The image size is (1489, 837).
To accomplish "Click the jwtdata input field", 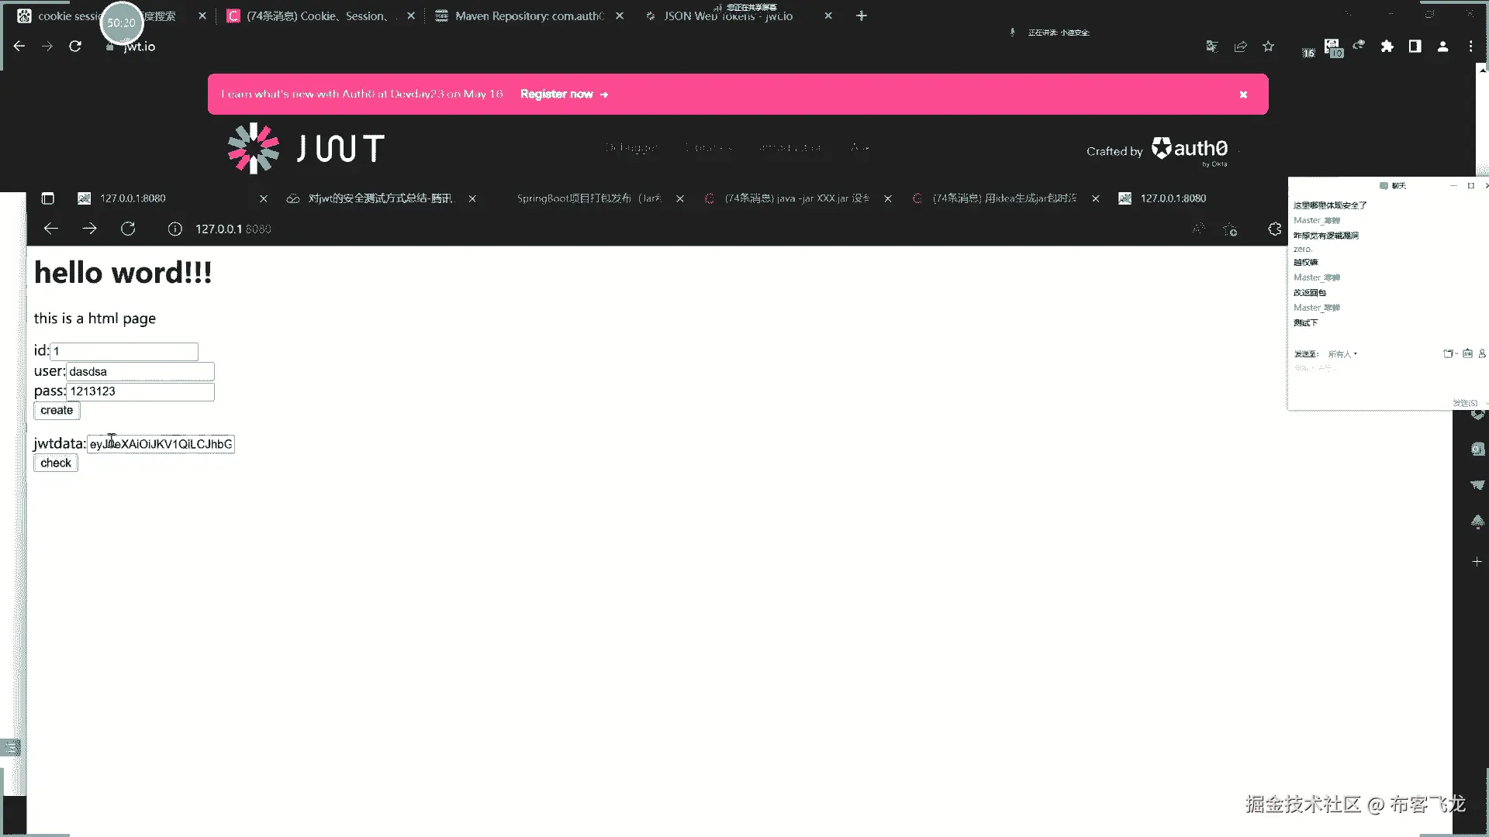I will click(x=161, y=444).
